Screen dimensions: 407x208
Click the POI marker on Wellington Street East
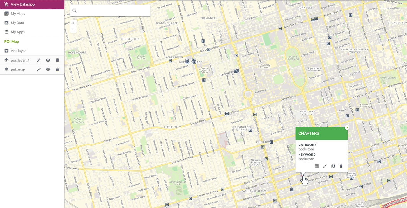coord(362,187)
